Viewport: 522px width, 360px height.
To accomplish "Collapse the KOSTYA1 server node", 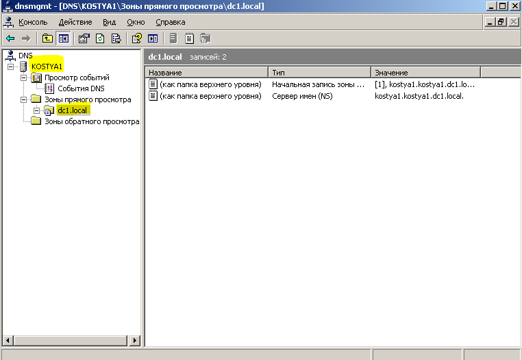I will tap(10, 67).
